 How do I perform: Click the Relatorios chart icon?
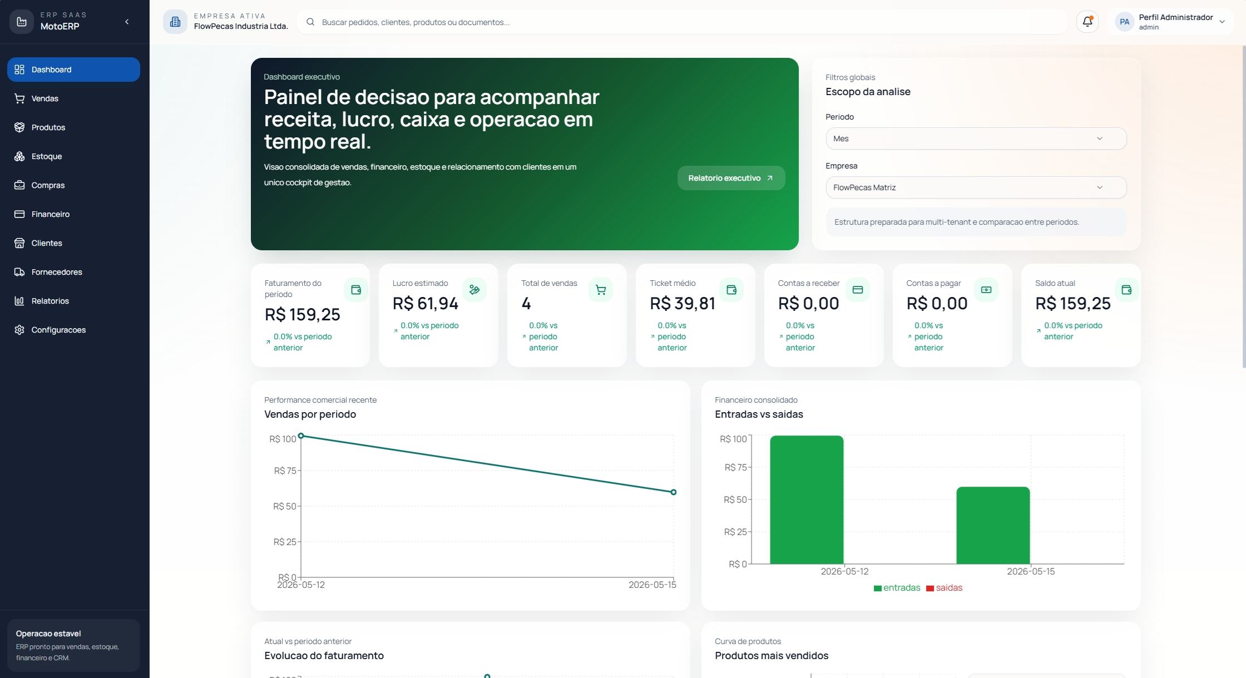point(19,301)
